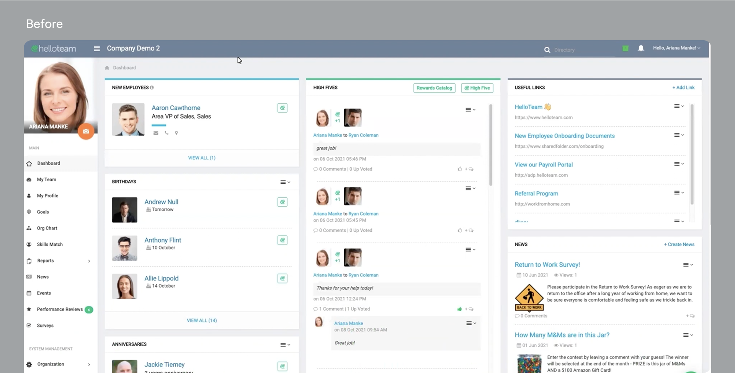This screenshot has height=373, width=735.
Task: Email Aaron Cawthorne envelope icon
Action: (x=156, y=133)
